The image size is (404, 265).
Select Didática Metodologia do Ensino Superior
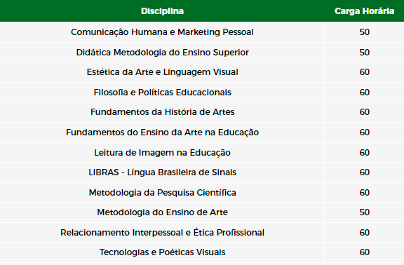(162, 53)
